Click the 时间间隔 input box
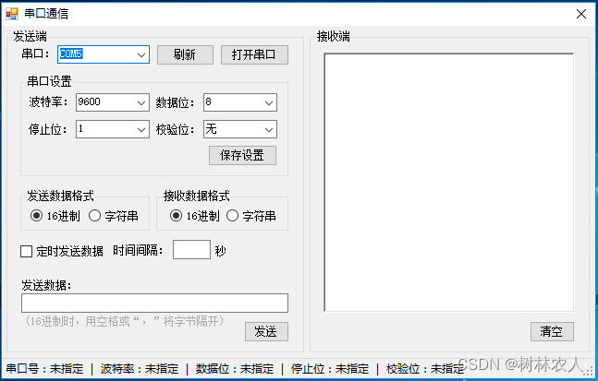598x381 pixels. (x=191, y=250)
